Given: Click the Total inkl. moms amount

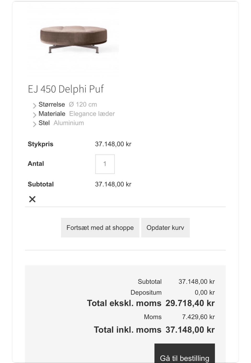Looking at the screenshot, I should (190, 330).
